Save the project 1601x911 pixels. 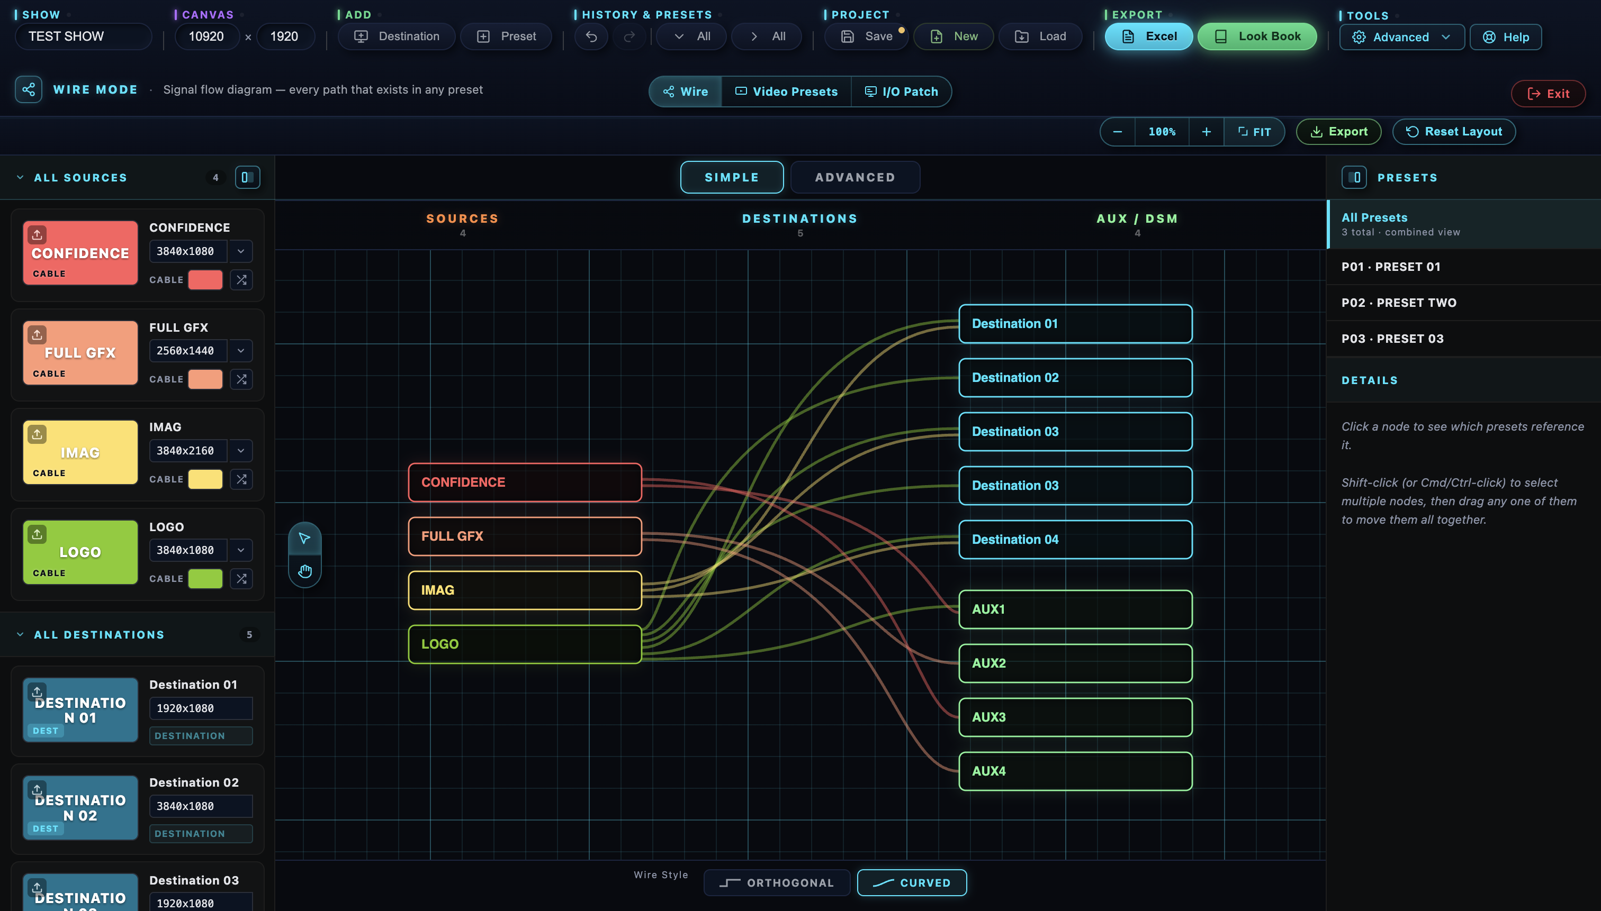pyautogui.click(x=866, y=37)
